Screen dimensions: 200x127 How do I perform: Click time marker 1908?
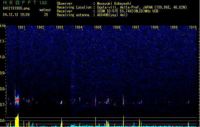coord(155,27)
